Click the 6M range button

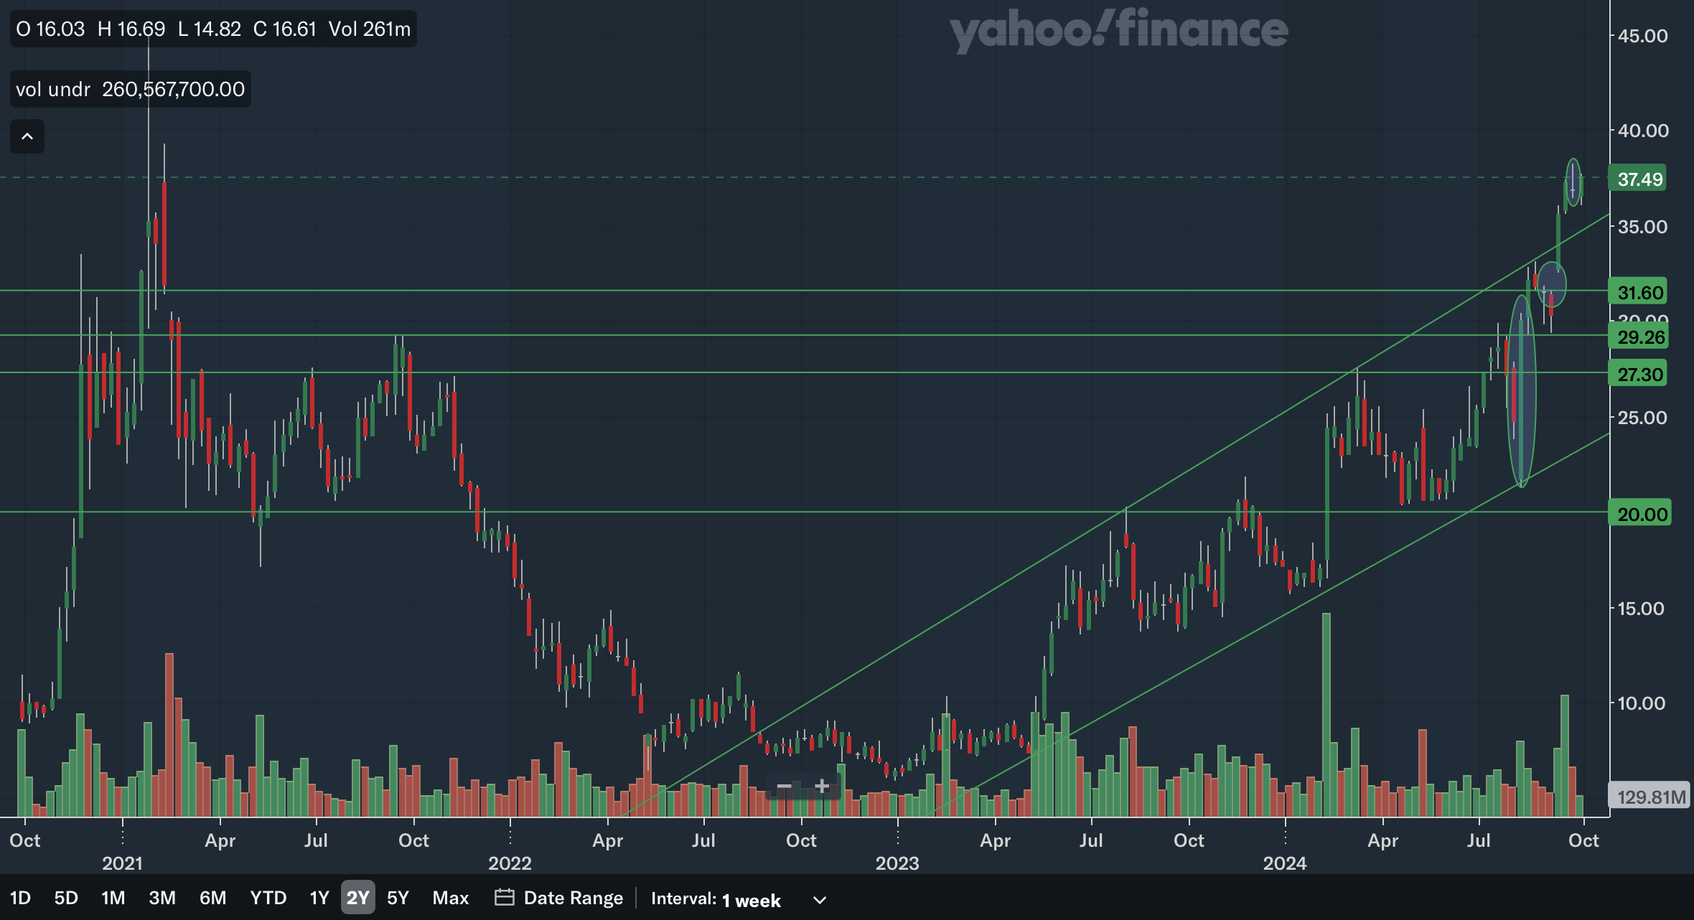pos(212,898)
